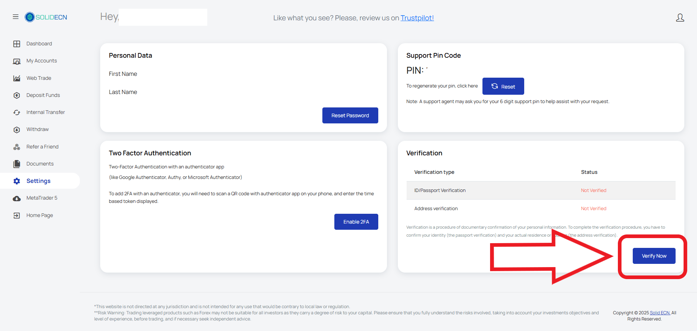Click the Internal Transfer arrows icon

pos(17,113)
